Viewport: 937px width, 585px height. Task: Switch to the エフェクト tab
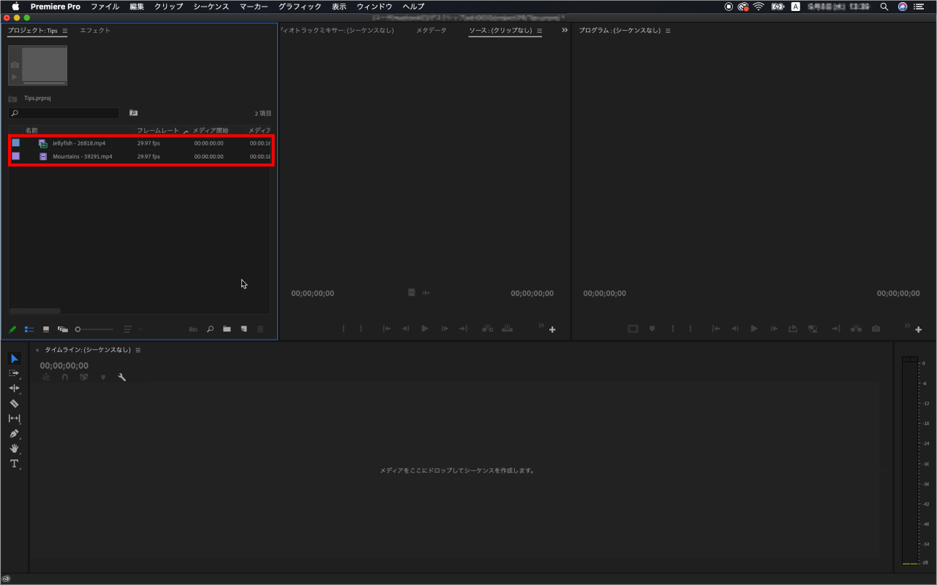[x=95, y=31]
